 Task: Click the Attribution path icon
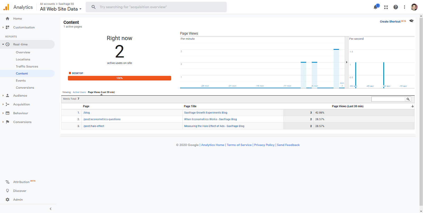click(x=7, y=182)
